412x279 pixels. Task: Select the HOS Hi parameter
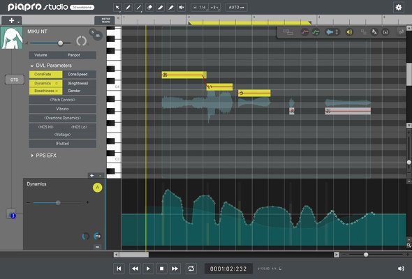click(45, 127)
